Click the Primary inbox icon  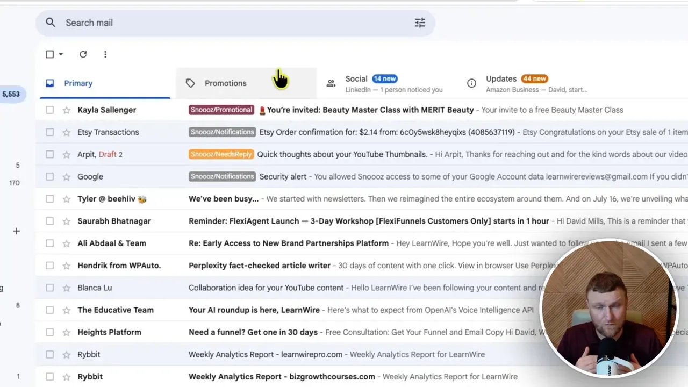50,83
